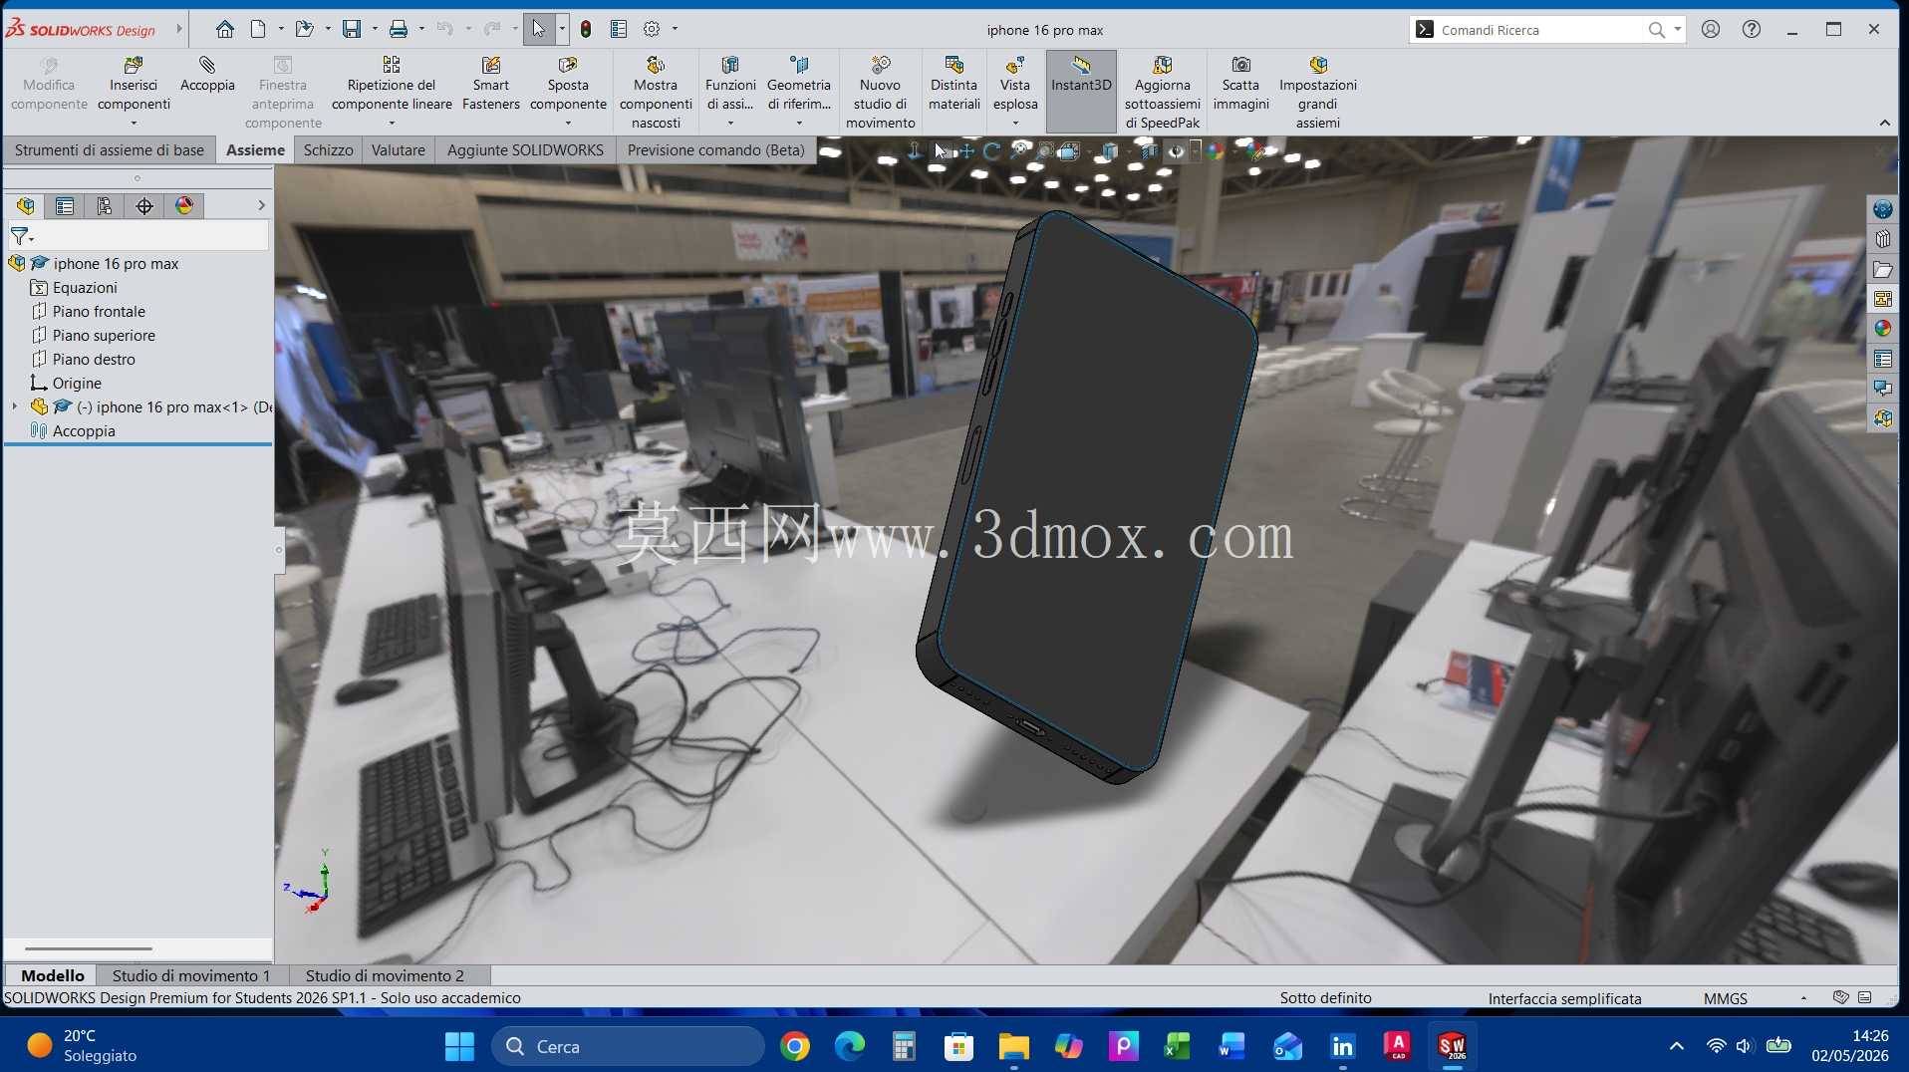The image size is (1909, 1072).
Task: Toggle Instant3D mode
Action: click(1081, 91)
